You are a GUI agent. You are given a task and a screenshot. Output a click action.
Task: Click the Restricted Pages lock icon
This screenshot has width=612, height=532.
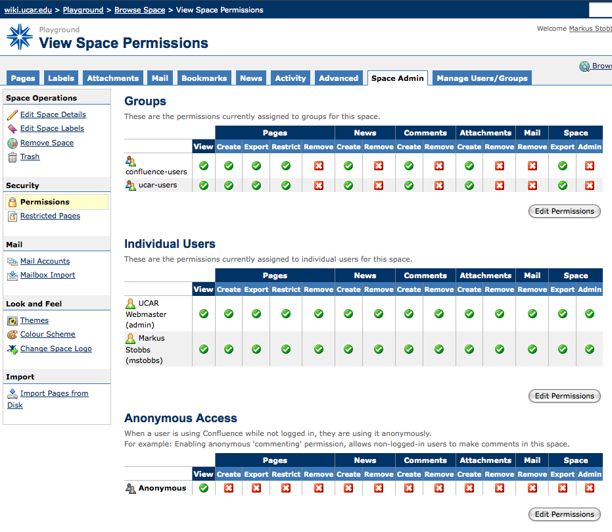(12, 216)
